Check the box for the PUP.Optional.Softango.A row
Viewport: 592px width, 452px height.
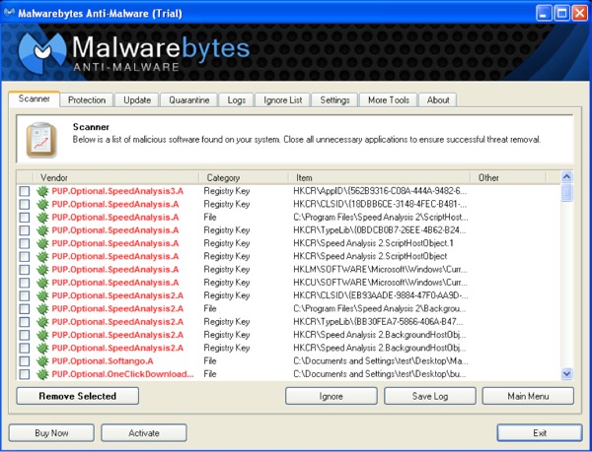pyautogui.click(x=25, y=361)
